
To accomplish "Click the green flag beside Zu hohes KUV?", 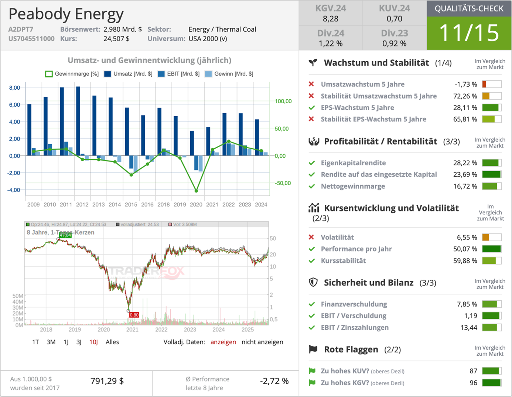I will [x=312, y=371].
